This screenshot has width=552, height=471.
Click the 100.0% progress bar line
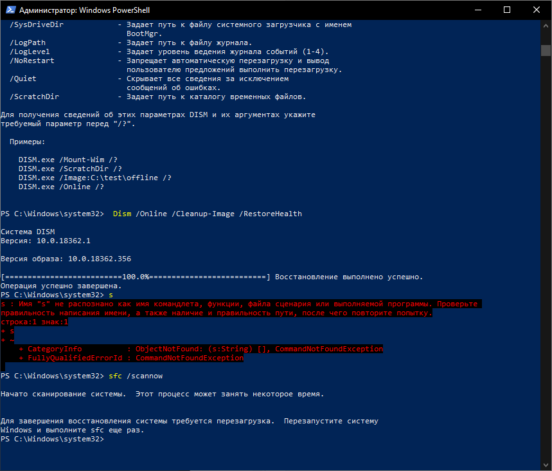(x=136, y=277)
